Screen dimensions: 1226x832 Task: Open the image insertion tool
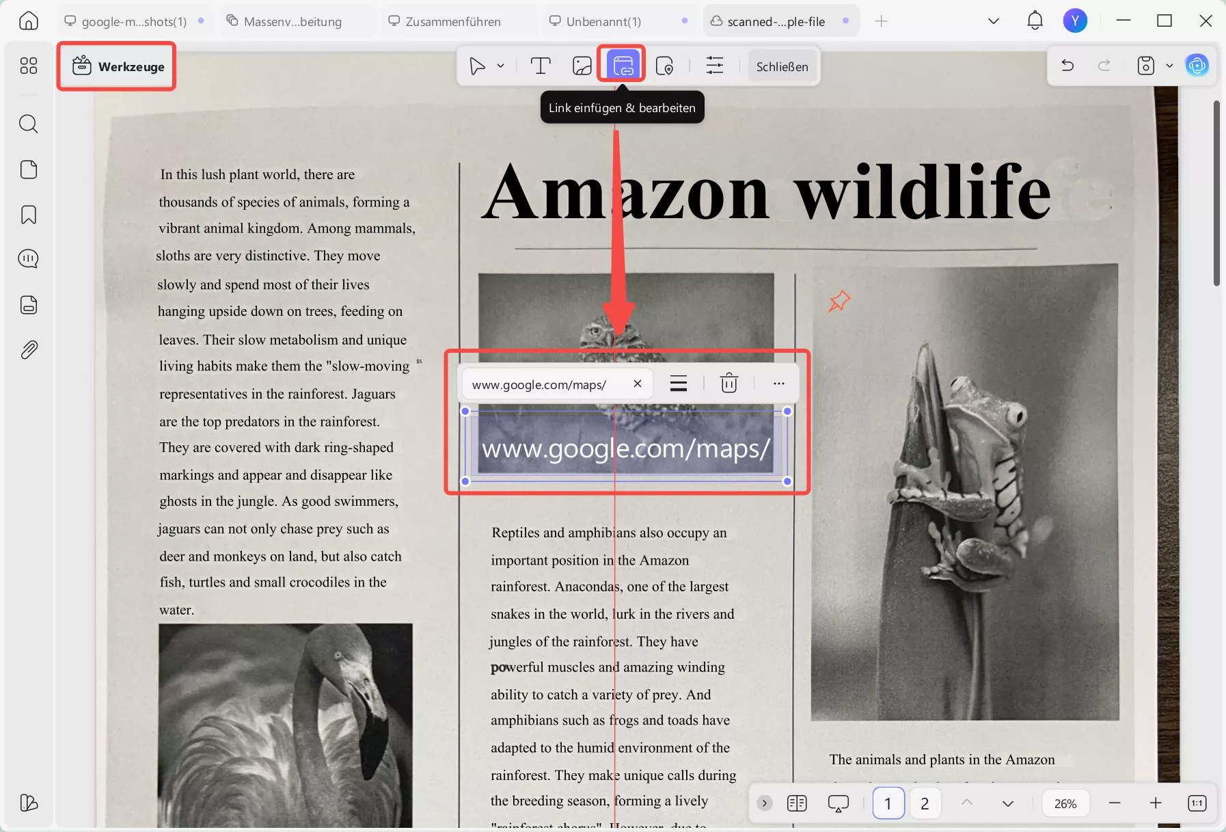coord(582,66)
